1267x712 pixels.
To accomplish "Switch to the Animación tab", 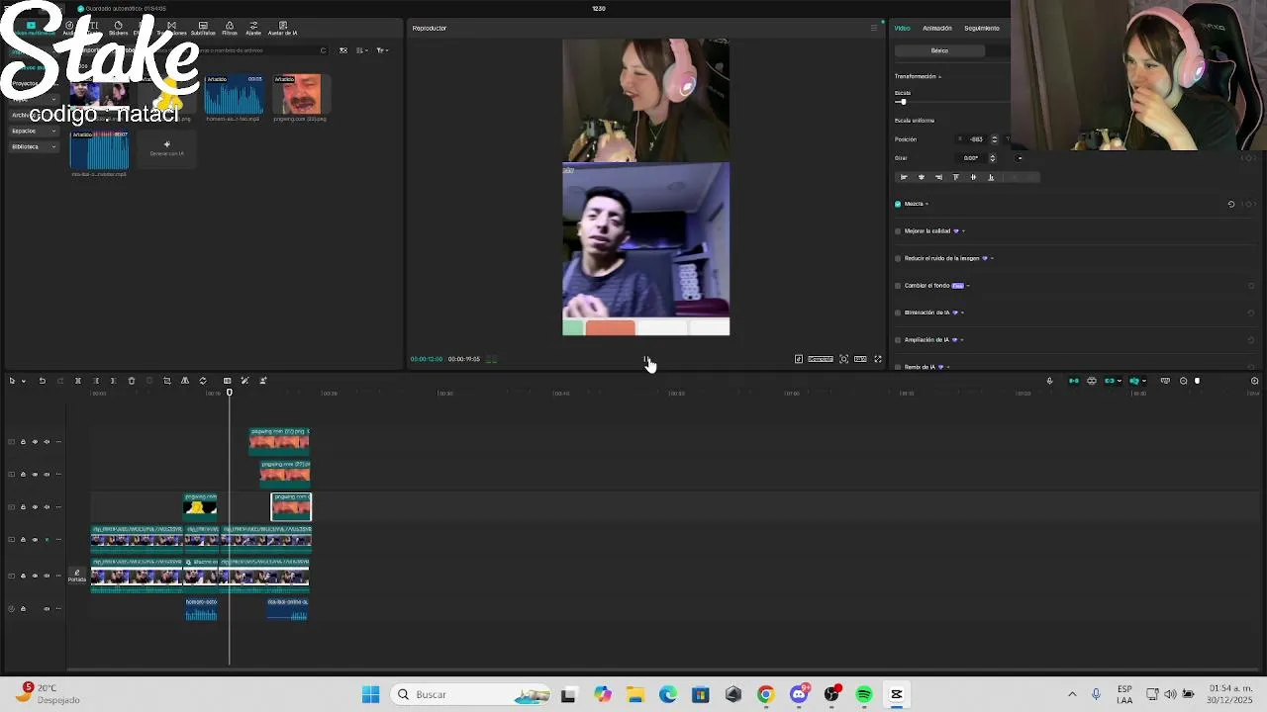I will (x=937, y=28).
